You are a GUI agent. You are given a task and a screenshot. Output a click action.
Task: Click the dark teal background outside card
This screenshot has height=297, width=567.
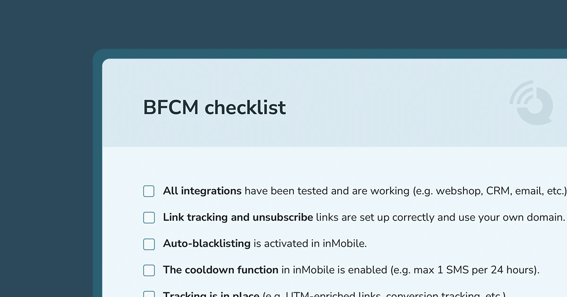coord(47,141)
